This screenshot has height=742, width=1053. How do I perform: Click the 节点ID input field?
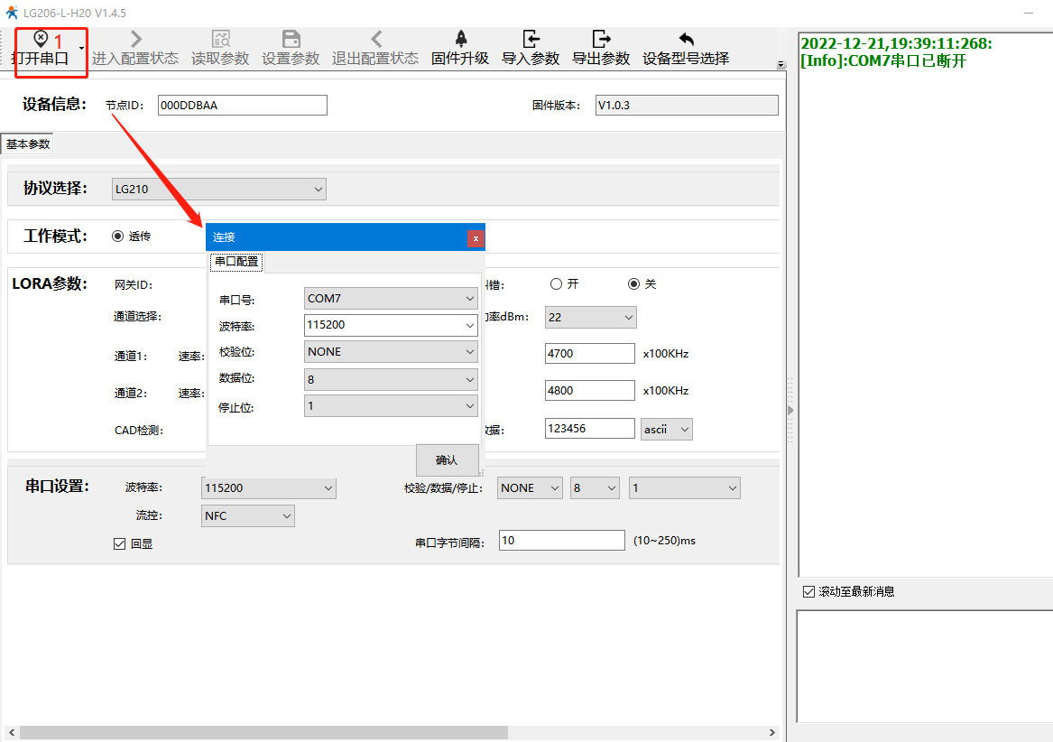pos(242,105)
